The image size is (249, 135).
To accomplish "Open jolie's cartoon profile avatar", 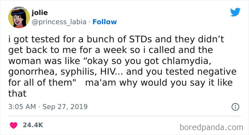I will click(19, 17).
